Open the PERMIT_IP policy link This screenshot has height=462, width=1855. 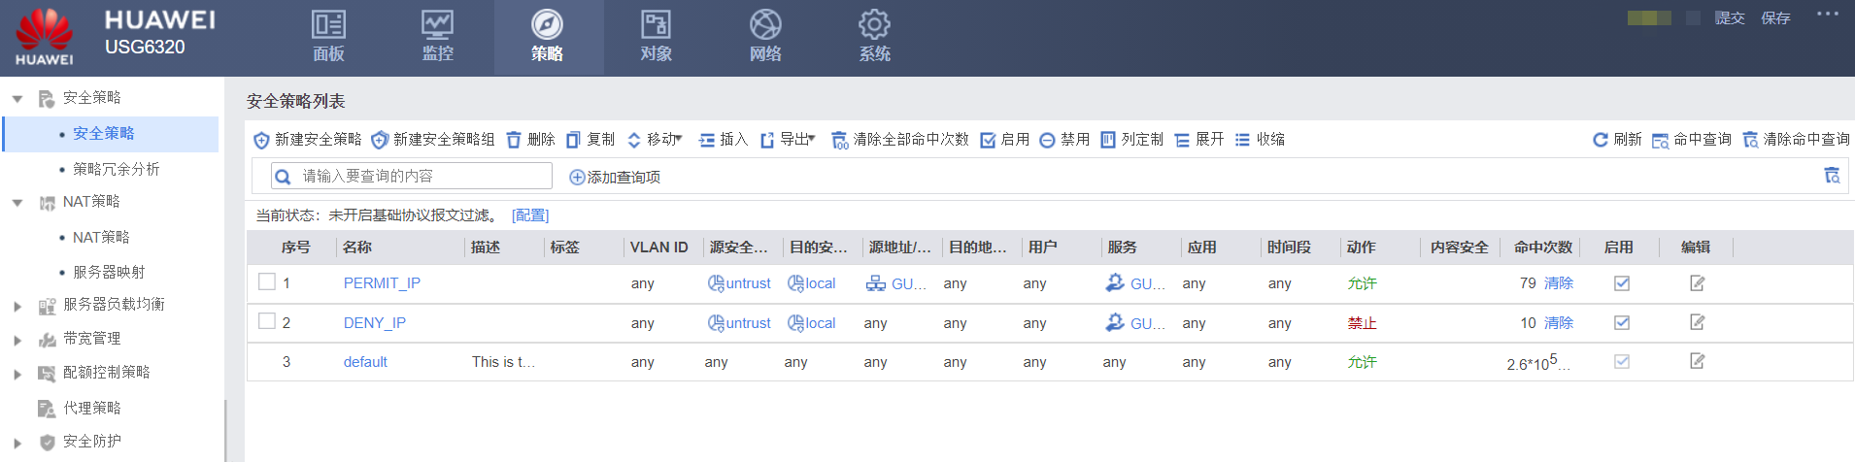pos(382,283)
